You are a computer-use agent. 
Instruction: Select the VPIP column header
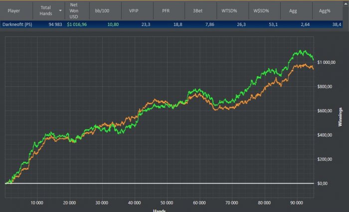[134, 10]
